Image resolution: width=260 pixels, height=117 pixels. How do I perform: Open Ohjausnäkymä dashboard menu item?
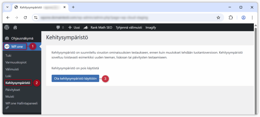pos(22,38)
